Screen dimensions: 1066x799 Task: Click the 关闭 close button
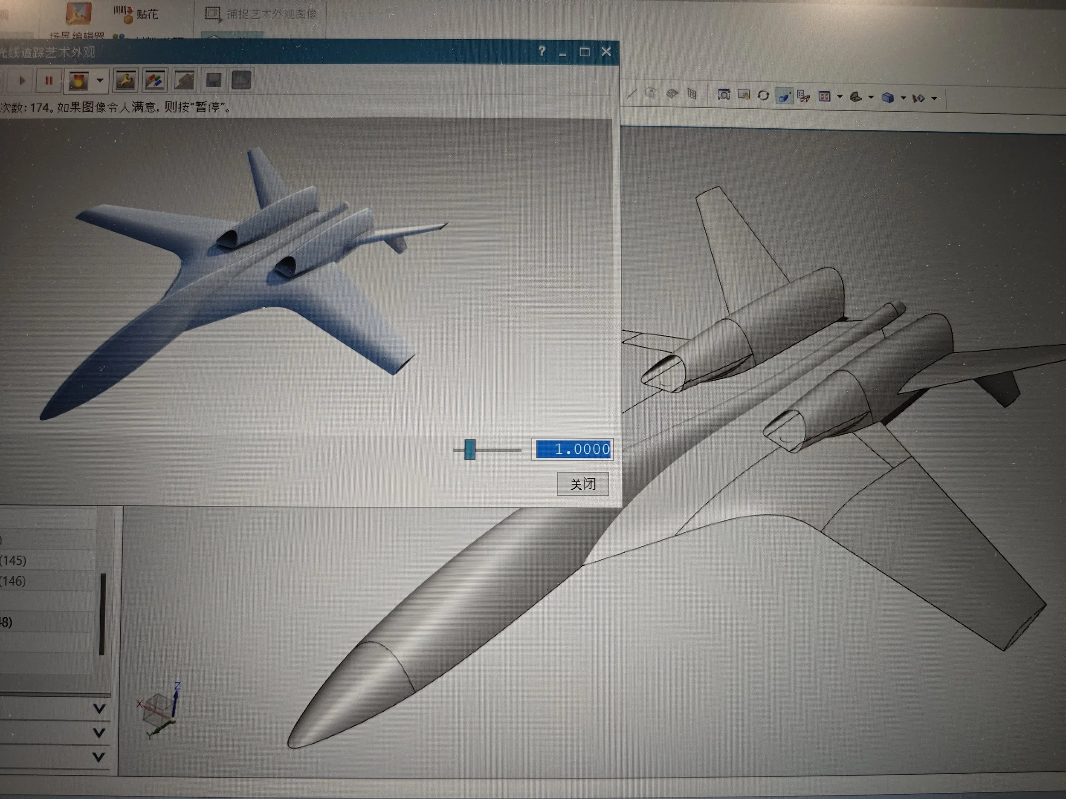582,484
